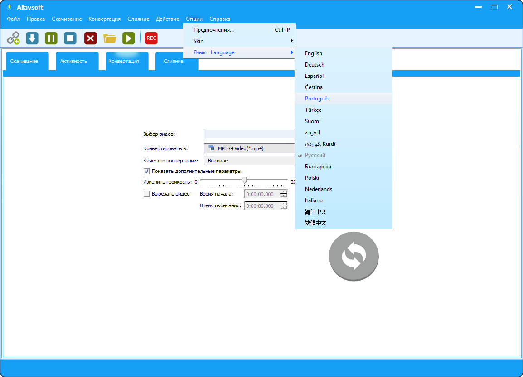Click the green play toolbar icon
523x377 pixels.
click(x=129, y=38)
